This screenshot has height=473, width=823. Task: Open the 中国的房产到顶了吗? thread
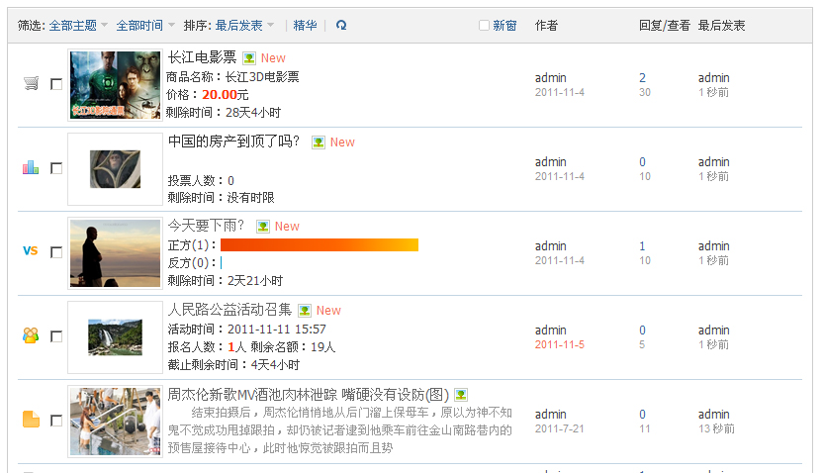(x=233, y=142)
